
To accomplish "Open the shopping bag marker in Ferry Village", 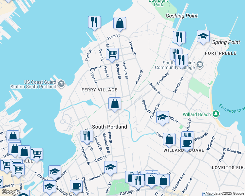I will [115, 104].
